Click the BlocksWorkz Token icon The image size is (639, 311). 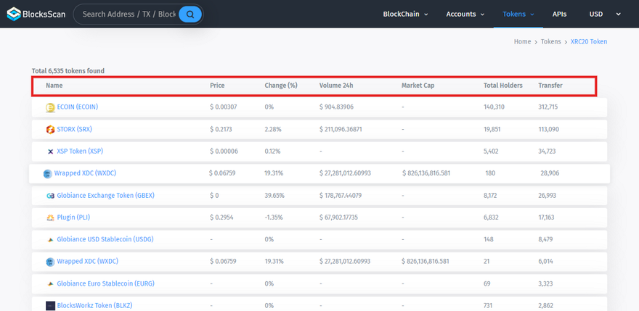click(x=50, y=306)
